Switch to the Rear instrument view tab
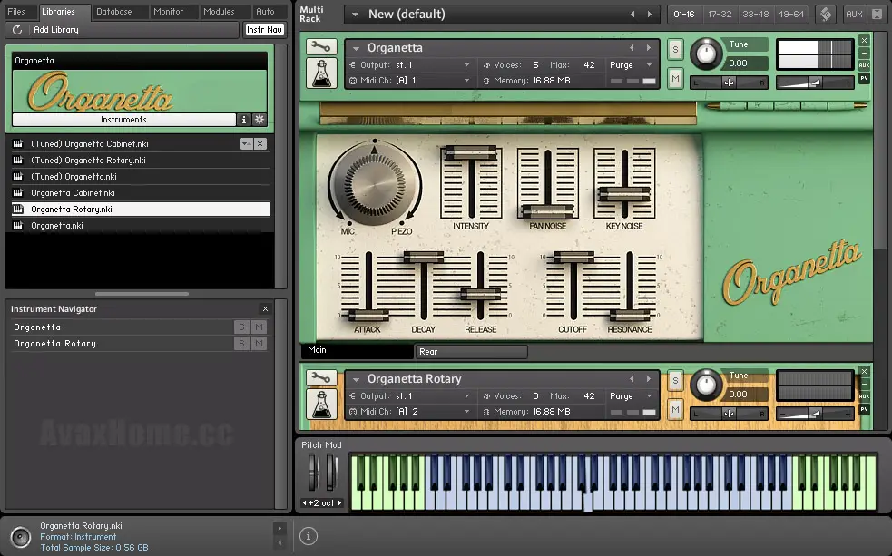 471,352
